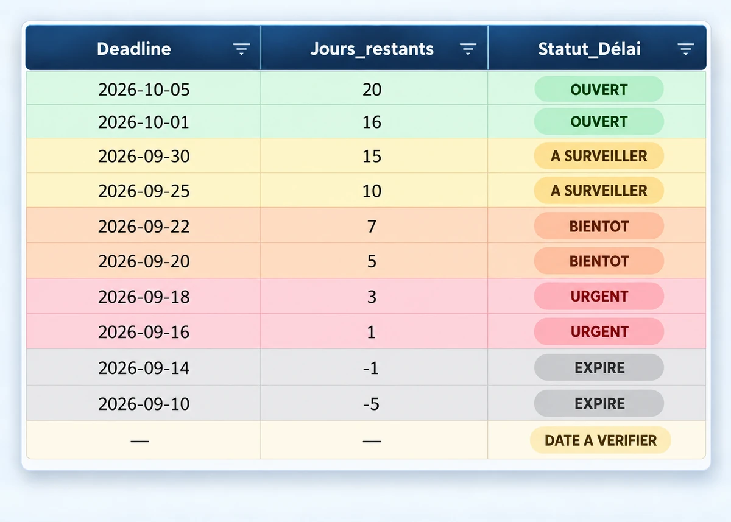This screenshot has width=731, height=522.
Task: Click the days remaining value 15
Action: click(372, 156)
